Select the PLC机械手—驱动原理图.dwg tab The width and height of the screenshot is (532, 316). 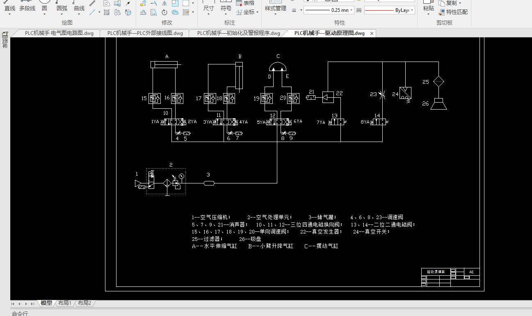pyautogui.click(x=329, y=33)
